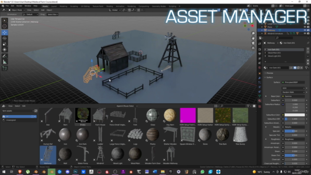Select the Annotate tool
Screen dimensions: 311x175
[4, 56]
